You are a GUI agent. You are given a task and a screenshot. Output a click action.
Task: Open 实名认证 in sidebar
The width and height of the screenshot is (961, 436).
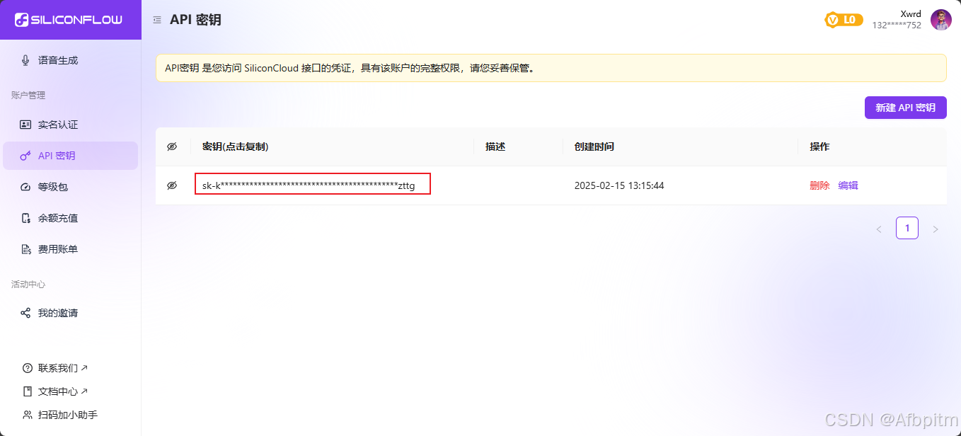71,125
